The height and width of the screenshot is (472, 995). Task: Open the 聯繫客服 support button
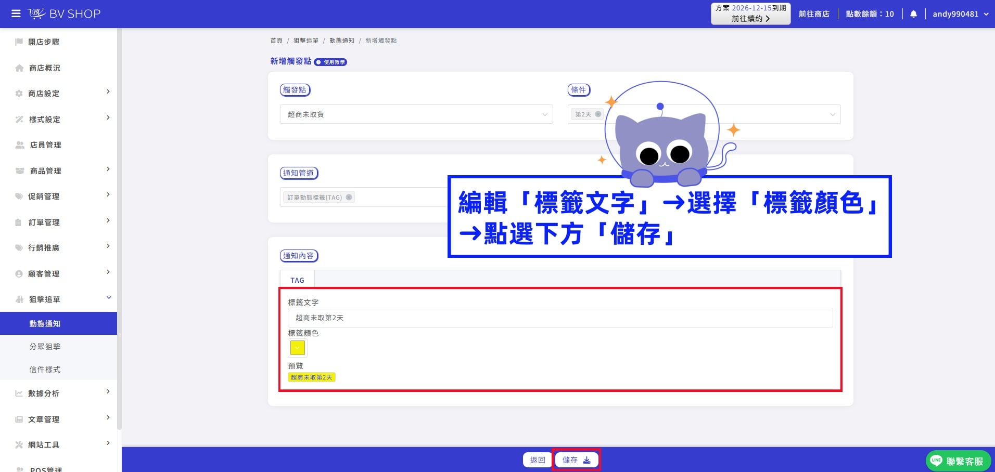[958, 461]
